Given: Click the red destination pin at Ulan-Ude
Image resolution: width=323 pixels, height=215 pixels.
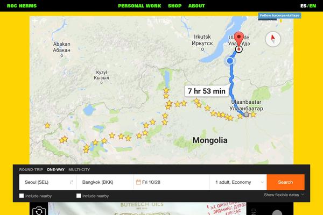Looking at the screenshot, I should click(239, 39).
